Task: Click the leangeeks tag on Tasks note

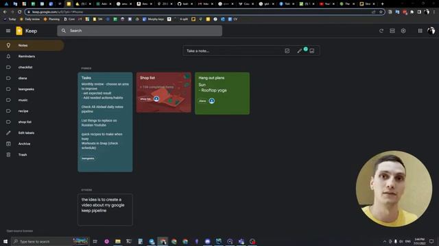Action: pyautogui.click(x=88, y=159)
